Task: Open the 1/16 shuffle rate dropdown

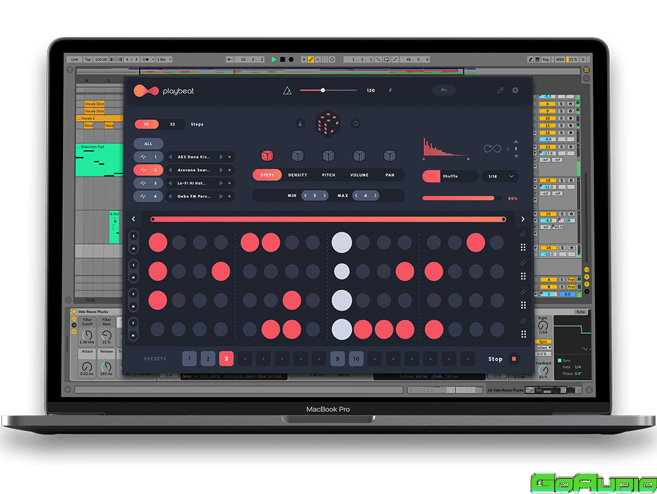Action: [x=500, y=176]
